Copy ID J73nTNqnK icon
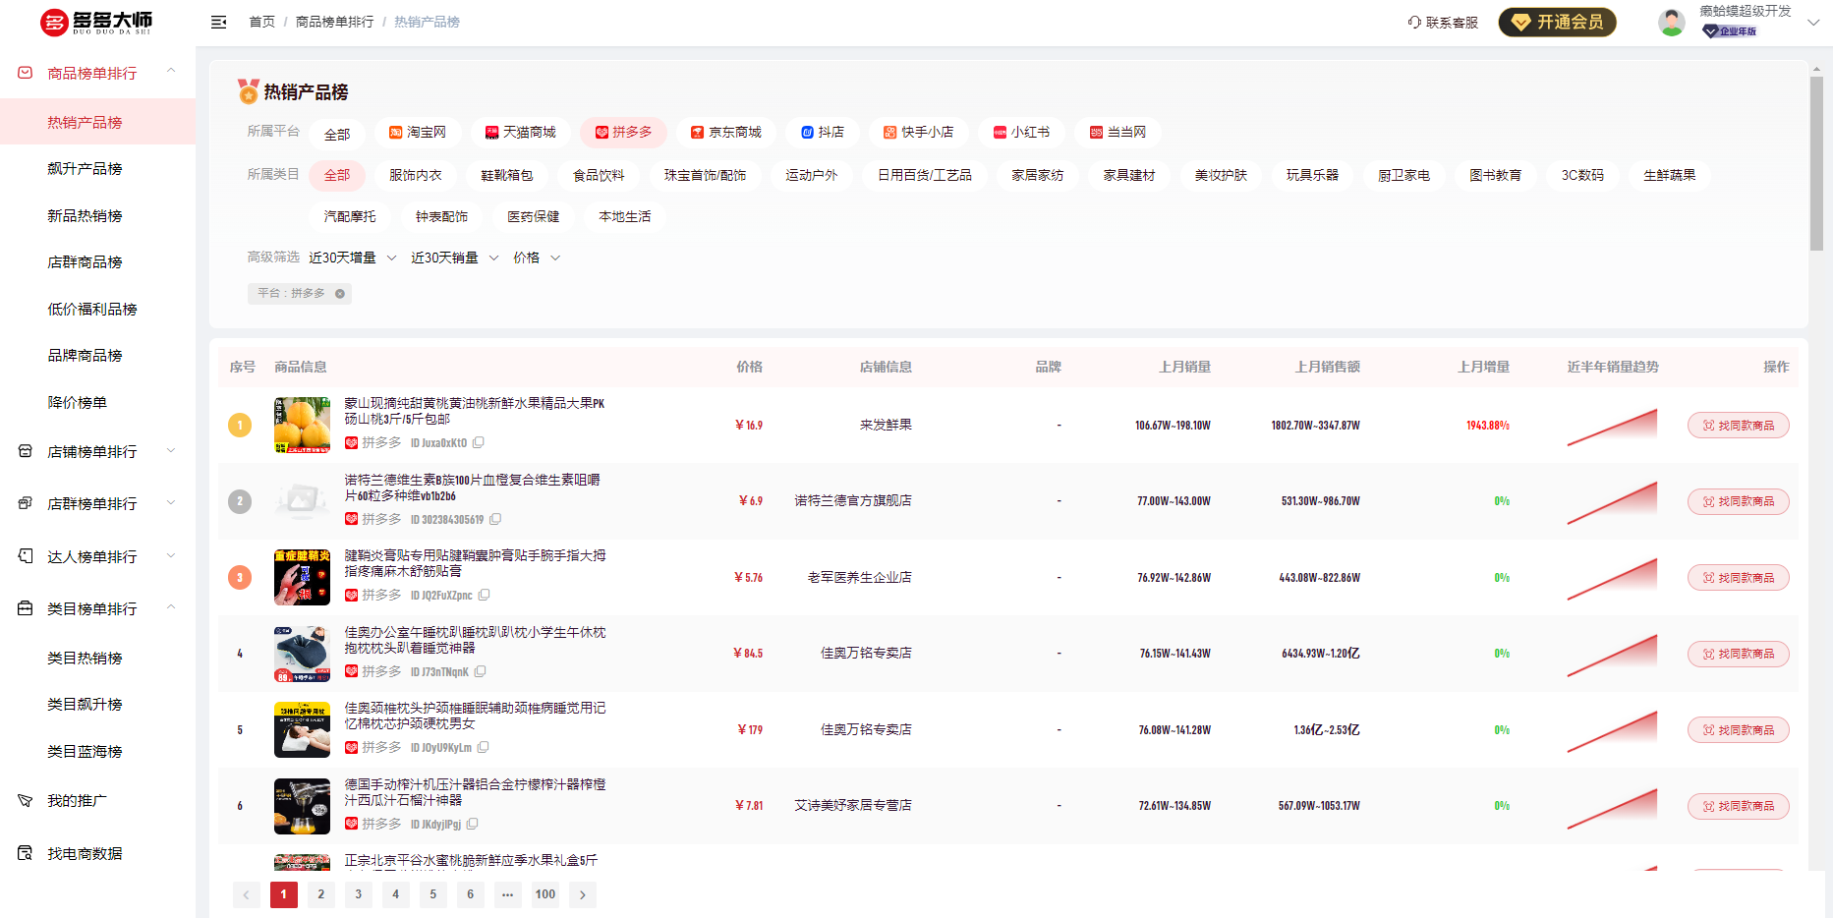1833x918 pixels. pos(481,672)
